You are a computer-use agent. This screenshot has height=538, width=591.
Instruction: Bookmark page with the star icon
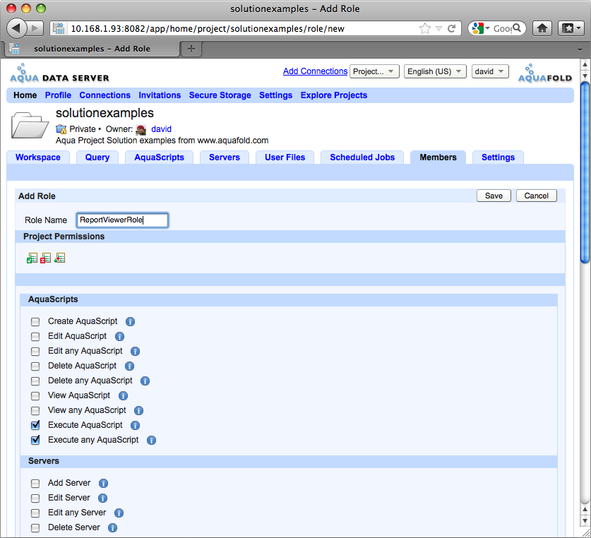pyautogui.click(x=425, y=28)
